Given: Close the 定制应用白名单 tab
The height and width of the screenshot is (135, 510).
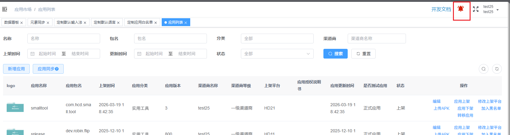Looking at the screenshot, I should click(x=156, y=23).
